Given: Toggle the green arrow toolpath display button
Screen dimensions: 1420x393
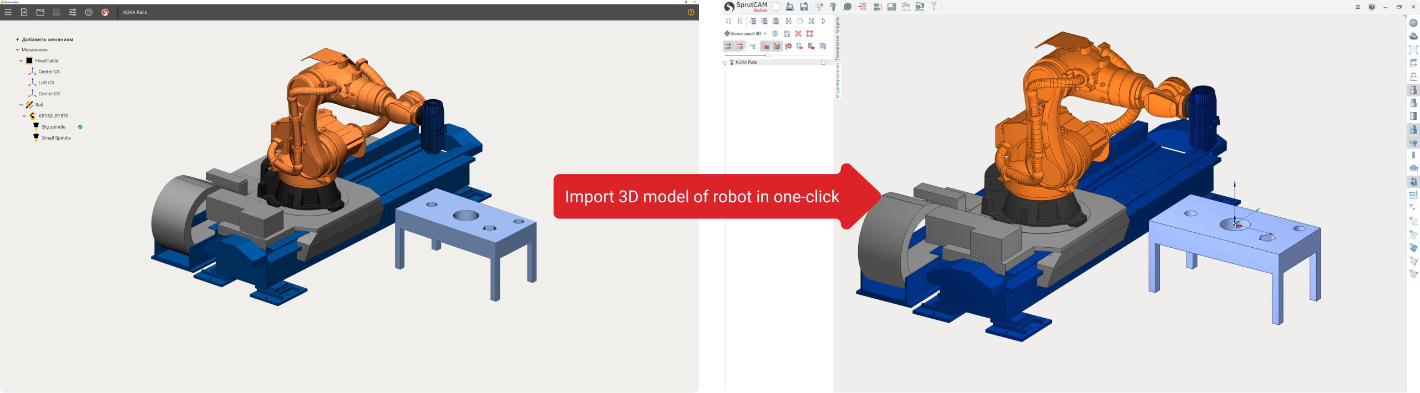Looking at the screenshot, I should [x=728, y=47].
